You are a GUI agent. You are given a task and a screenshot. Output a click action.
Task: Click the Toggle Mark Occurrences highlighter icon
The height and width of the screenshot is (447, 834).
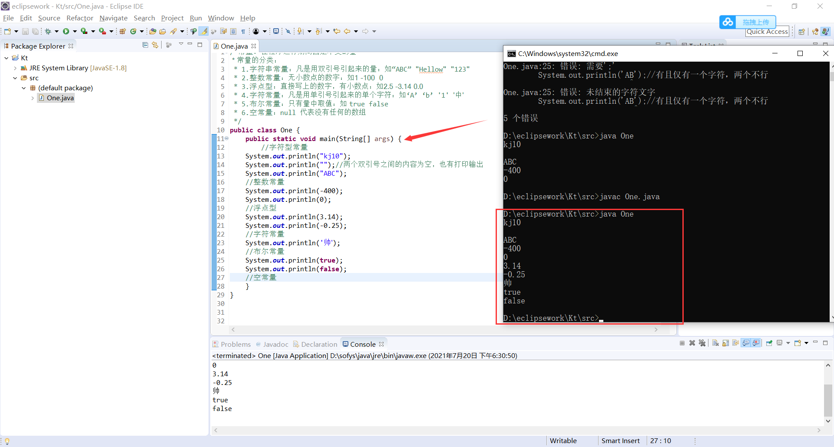(x=204, y=31)
